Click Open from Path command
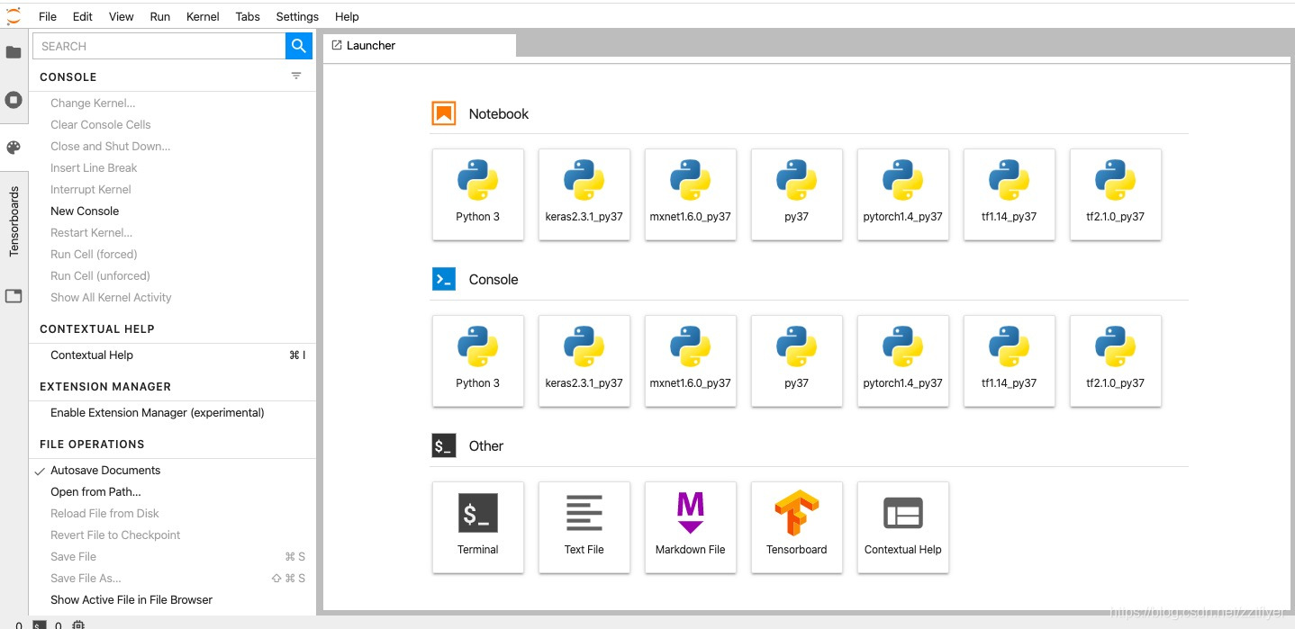This screenshot has width=1295, height=629. click(174, 492)
